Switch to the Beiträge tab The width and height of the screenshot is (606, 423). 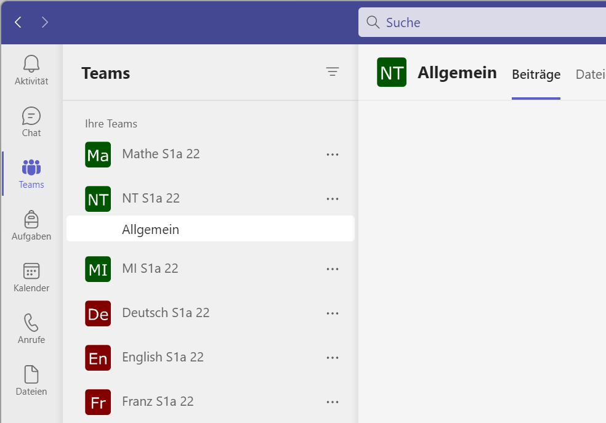[x=536, y=75]
